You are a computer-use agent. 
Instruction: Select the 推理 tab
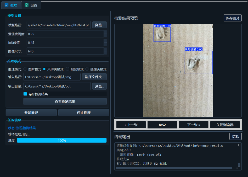tap(11, 5)
